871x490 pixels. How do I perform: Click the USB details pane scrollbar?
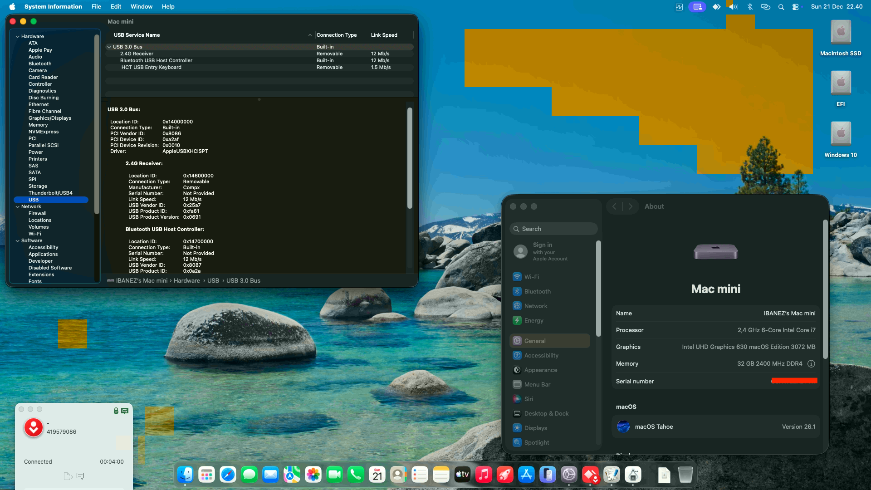pos(410,158)
